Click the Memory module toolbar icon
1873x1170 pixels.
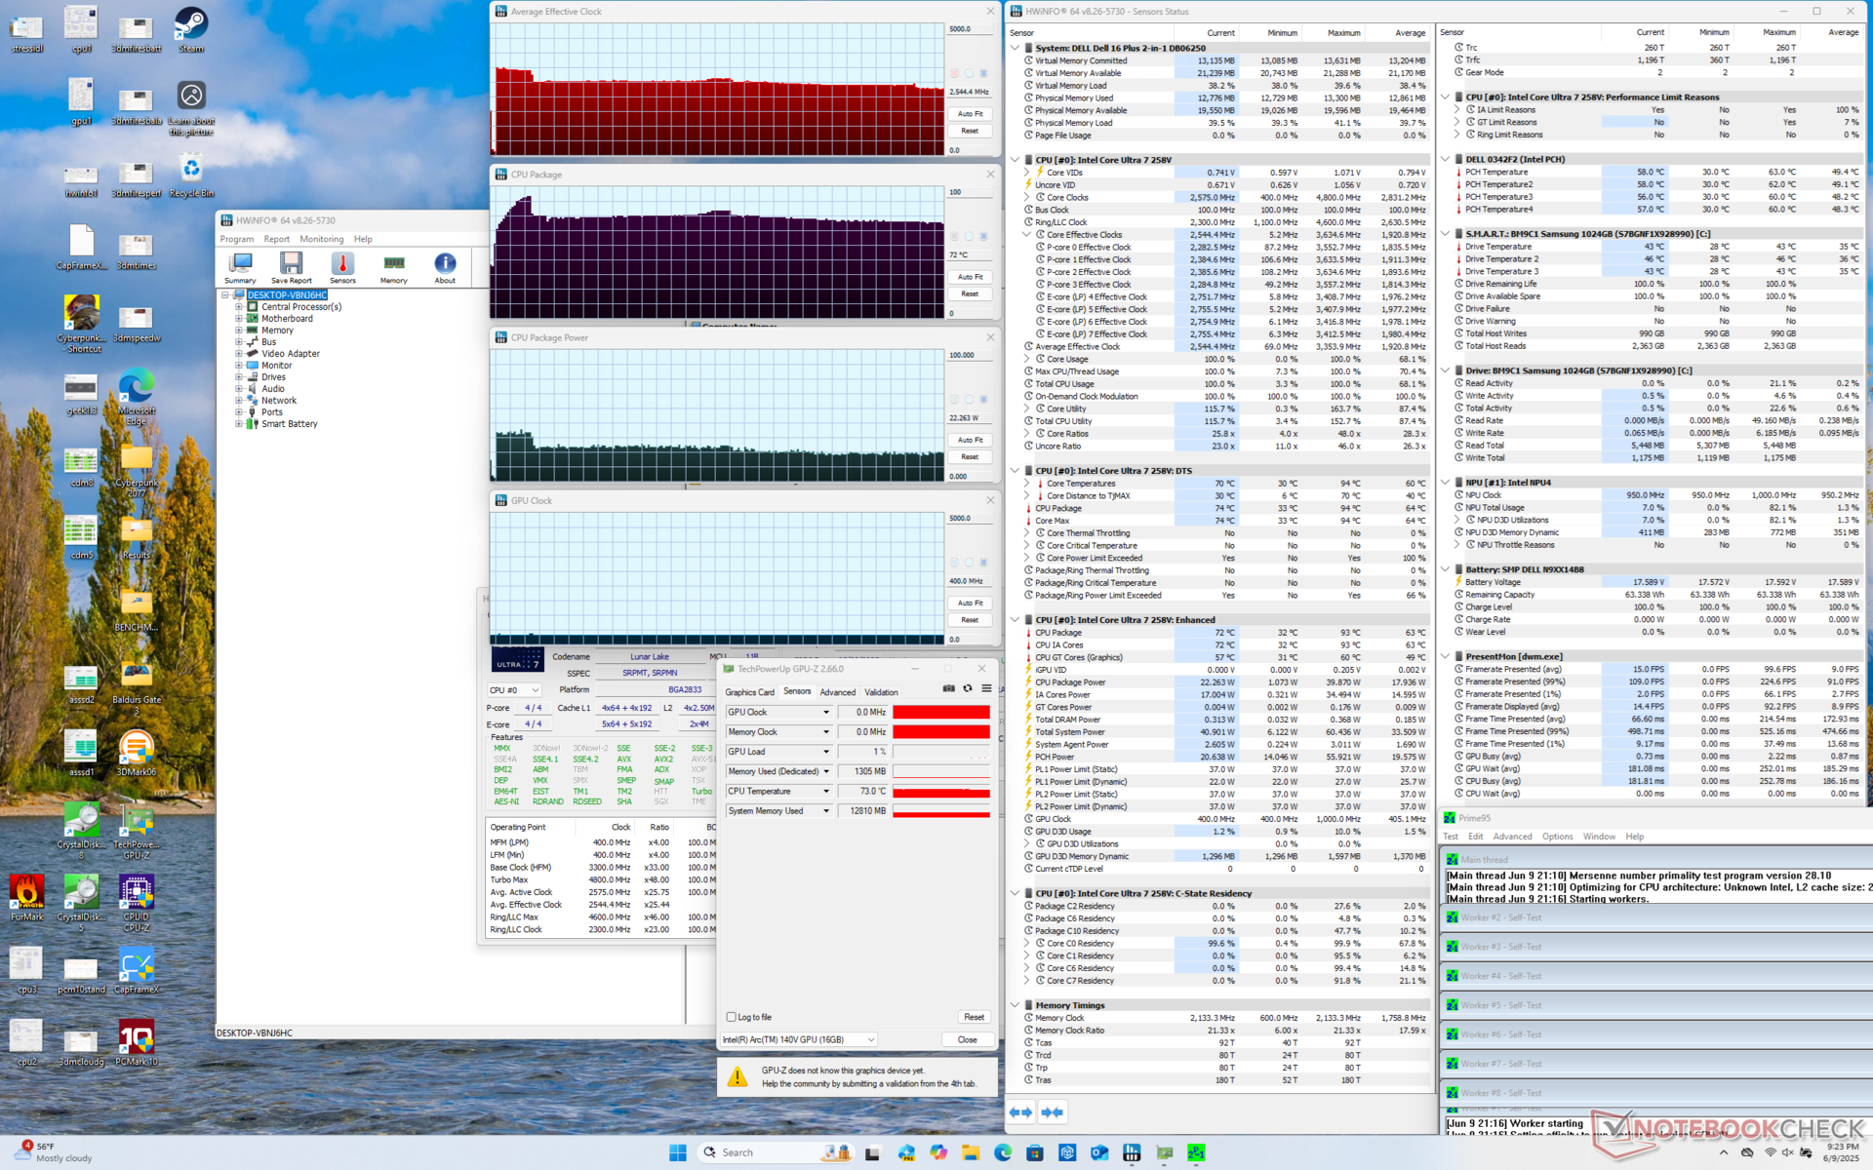(394, 265)
